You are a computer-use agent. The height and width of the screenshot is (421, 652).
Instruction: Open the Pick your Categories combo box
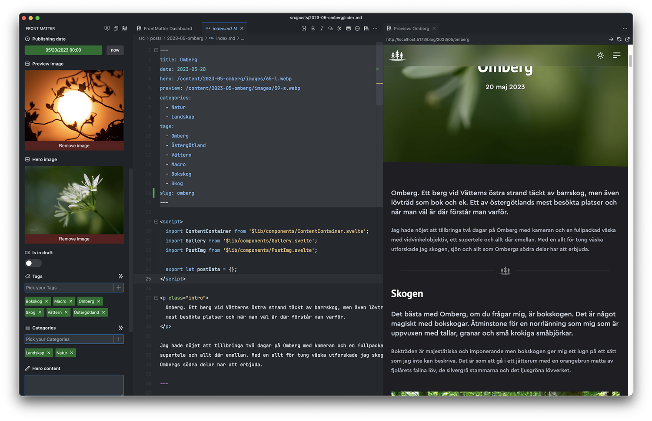point(69,339)
